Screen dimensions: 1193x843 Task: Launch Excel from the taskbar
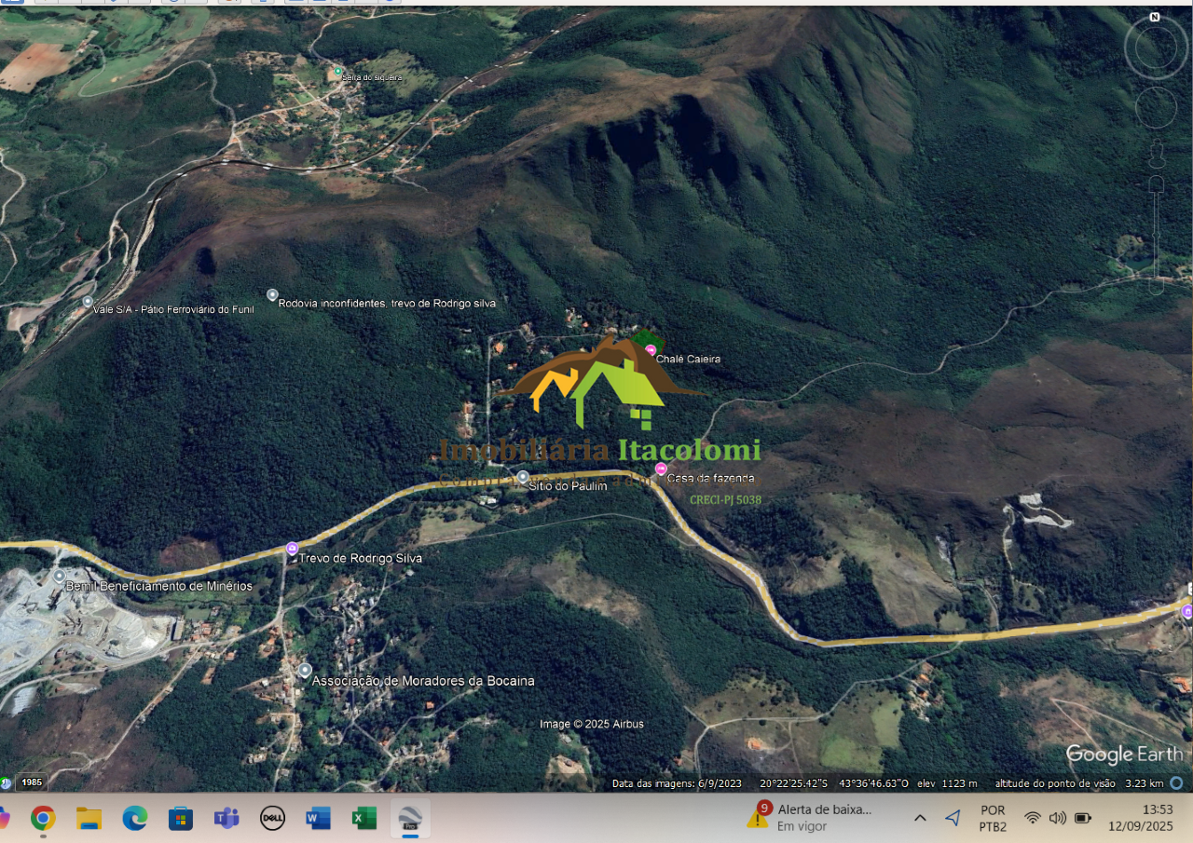click(x=363, y=818)
